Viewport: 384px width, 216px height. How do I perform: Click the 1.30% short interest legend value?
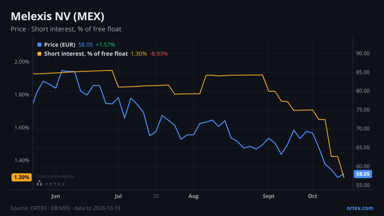[x=139, y=54]
